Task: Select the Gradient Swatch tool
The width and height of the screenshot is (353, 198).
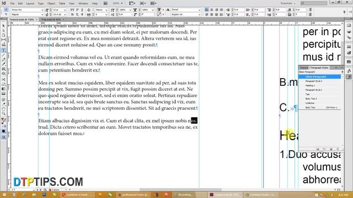Action: (x=4, y=89)
